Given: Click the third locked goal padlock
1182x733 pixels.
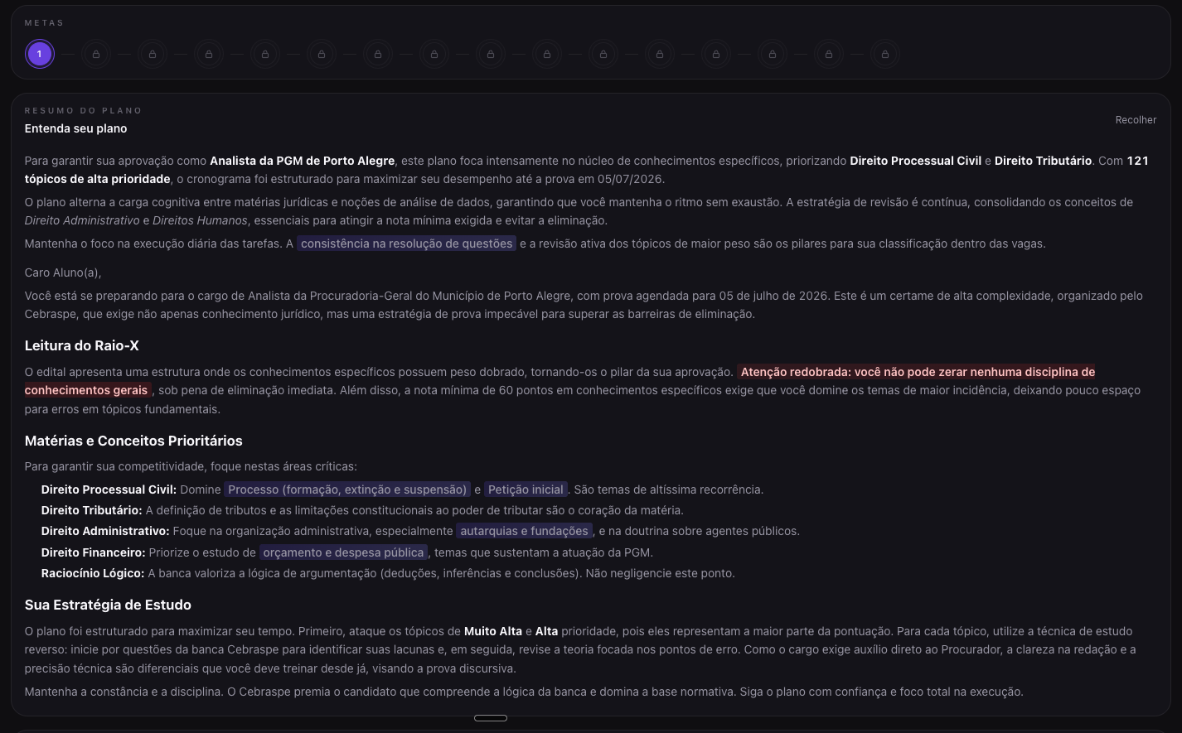Looking at the screenshot, I should 209,53.
